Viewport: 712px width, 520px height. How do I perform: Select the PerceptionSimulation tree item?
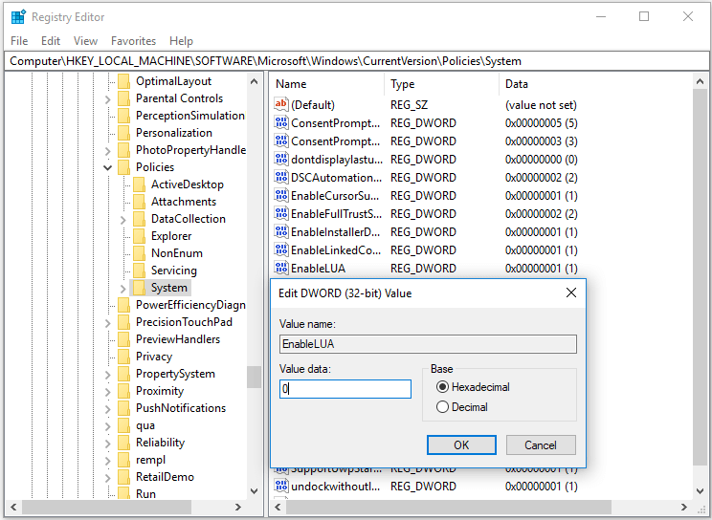190,116
